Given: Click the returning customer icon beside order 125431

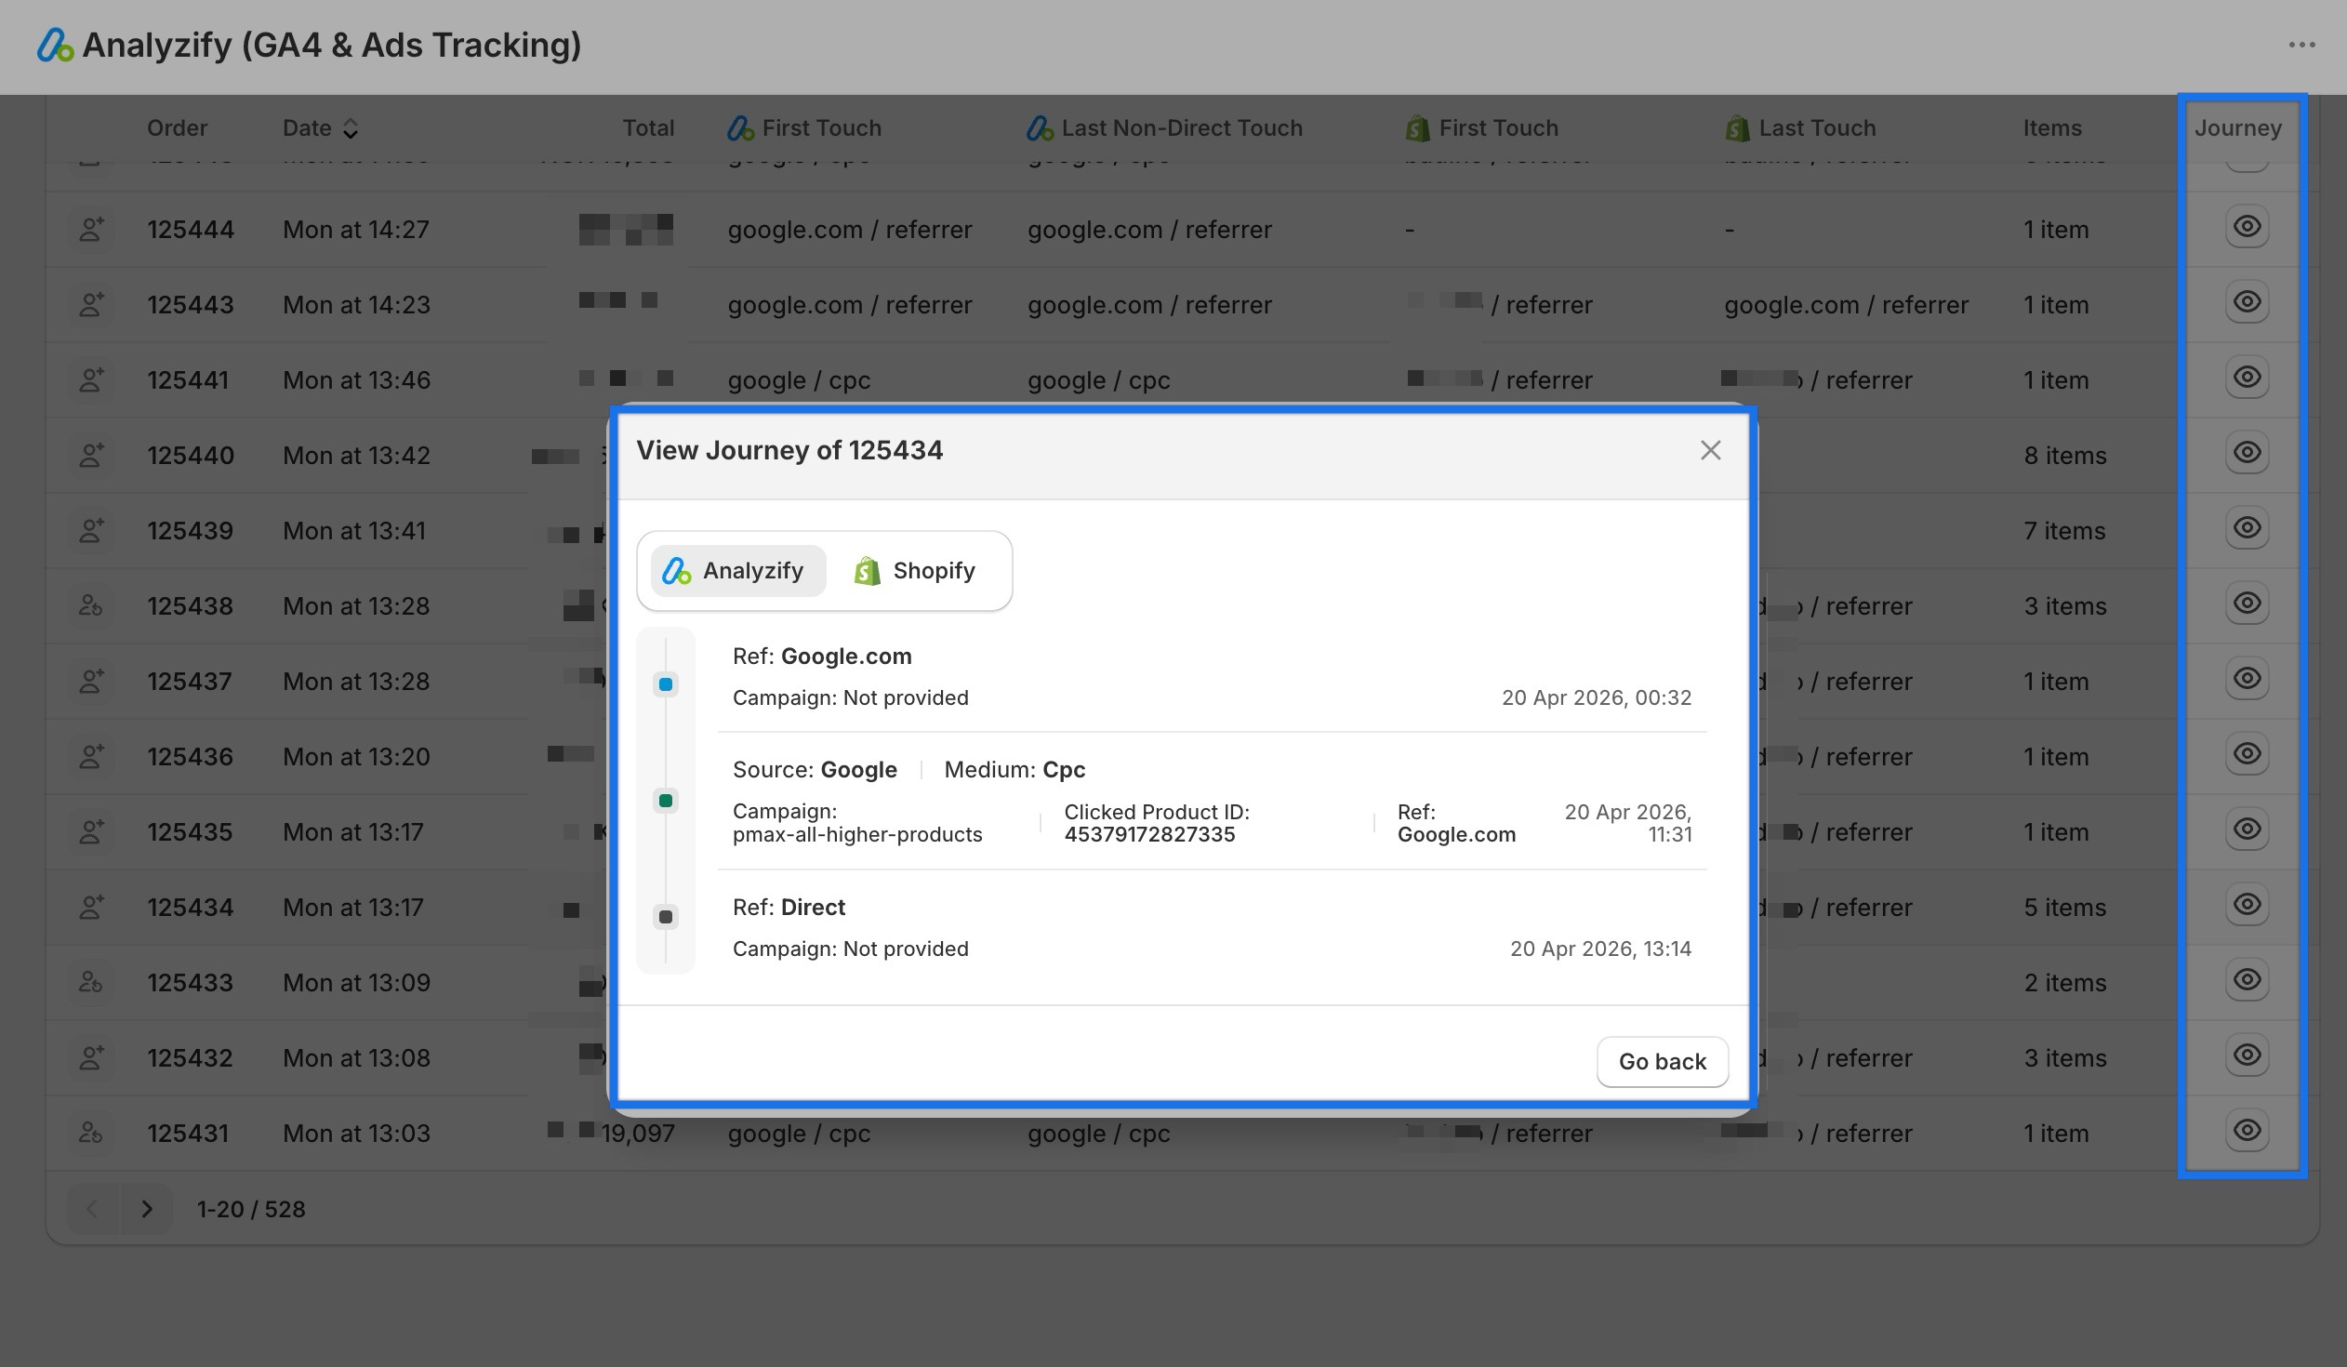Looking at the screenshot, I should coord(90,1133).
